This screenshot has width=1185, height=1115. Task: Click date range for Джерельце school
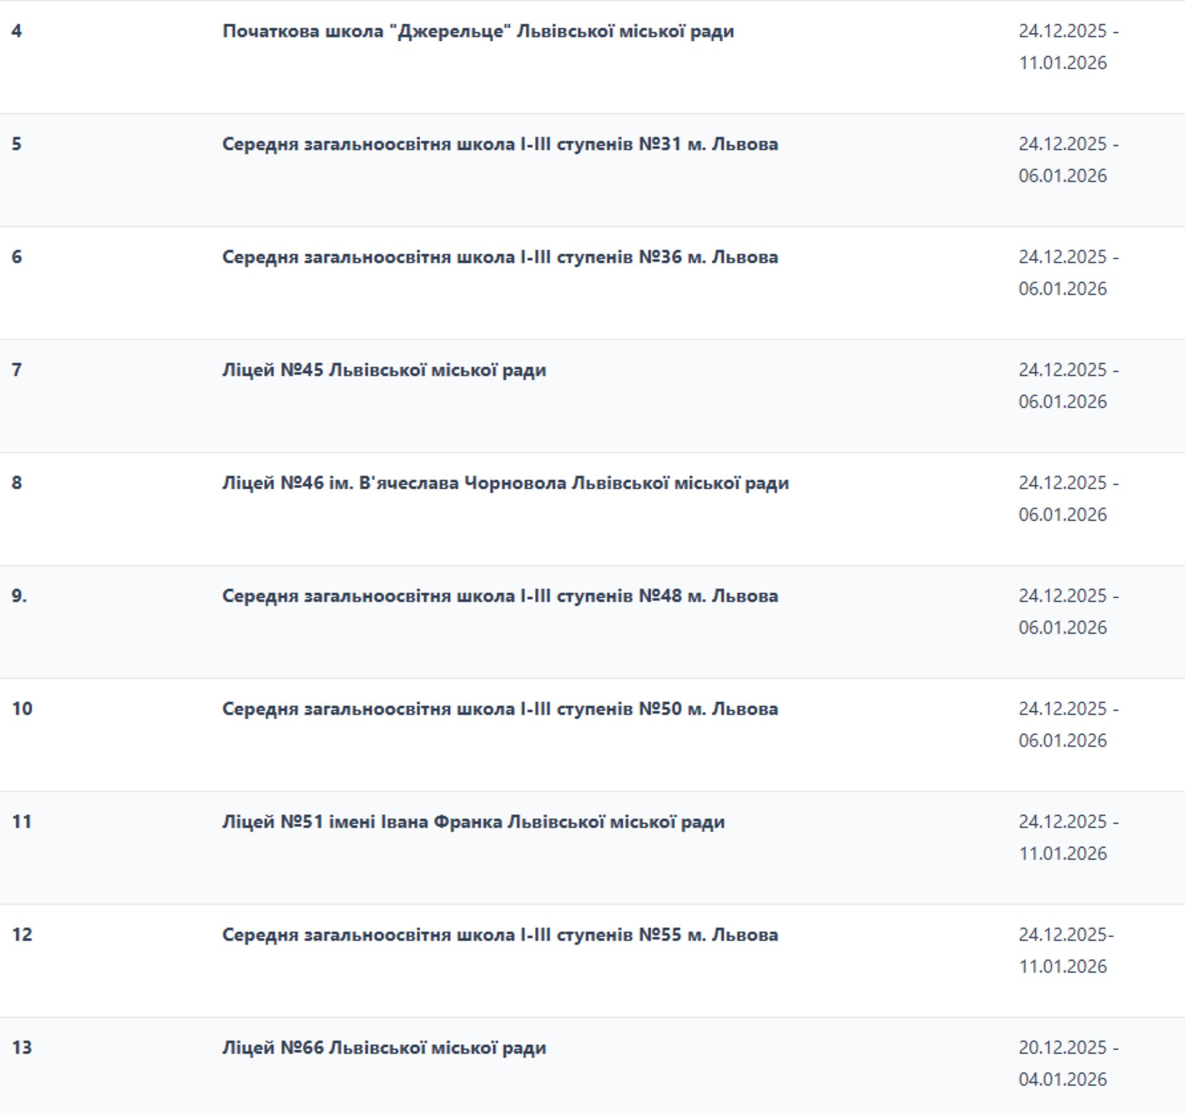click(x=1067, y=47)
